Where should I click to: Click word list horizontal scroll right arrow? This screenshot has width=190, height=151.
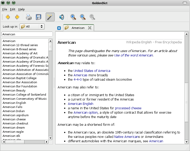tap(46, 142)
